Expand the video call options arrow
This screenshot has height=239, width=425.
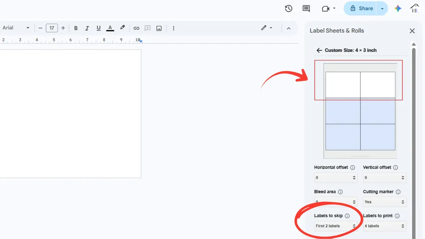[334, 8]
